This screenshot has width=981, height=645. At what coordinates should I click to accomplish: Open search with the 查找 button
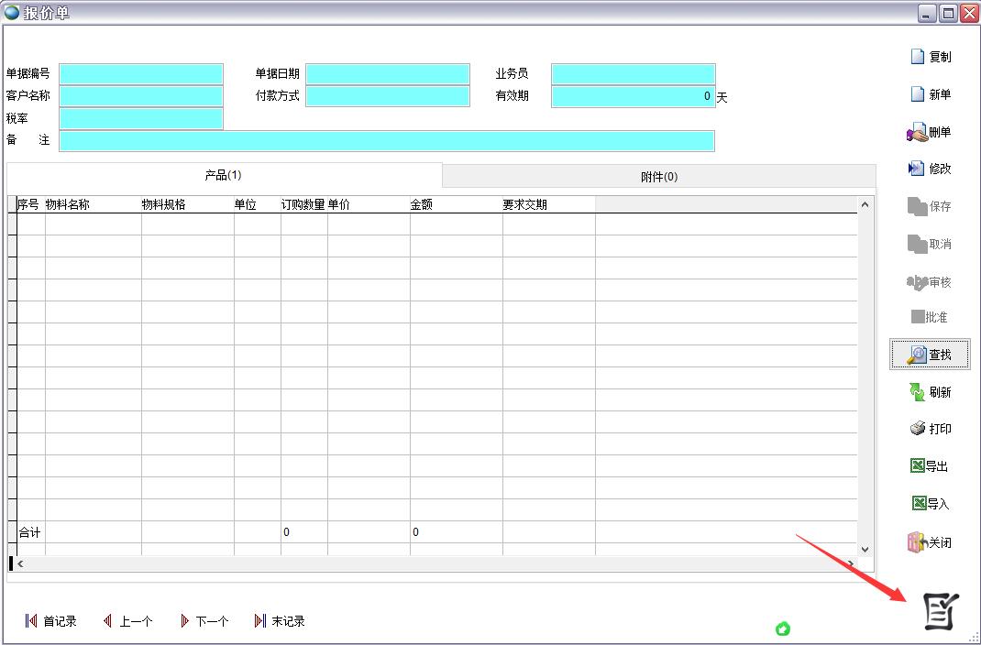(930, 355)
